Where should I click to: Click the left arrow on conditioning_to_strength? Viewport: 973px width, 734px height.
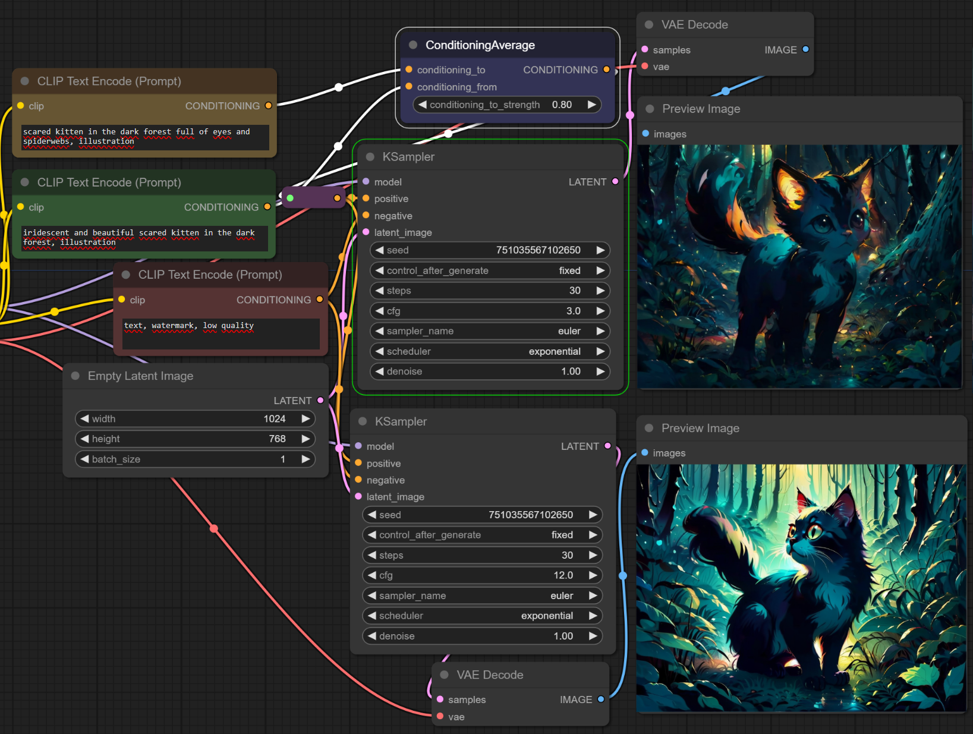coord(422,105)
